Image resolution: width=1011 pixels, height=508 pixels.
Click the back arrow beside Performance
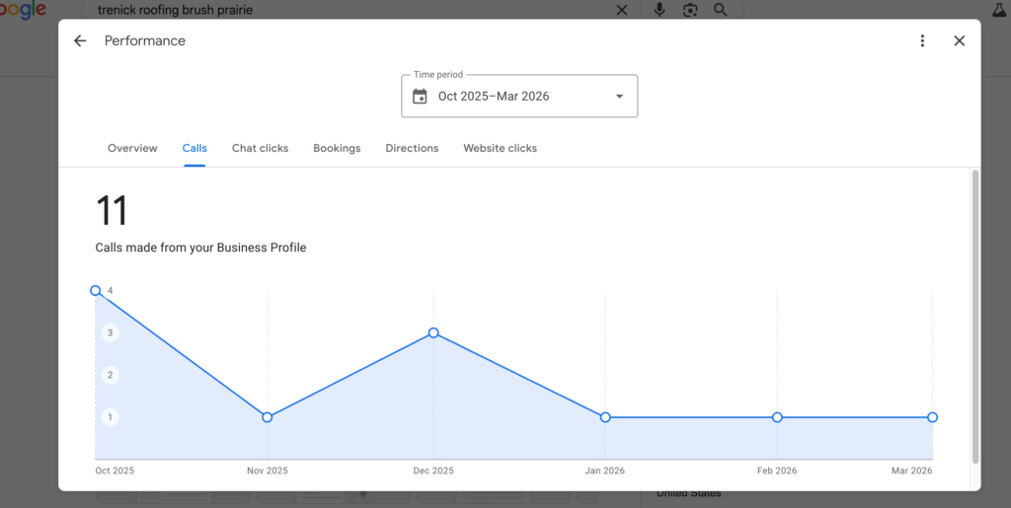click(80, 40)
